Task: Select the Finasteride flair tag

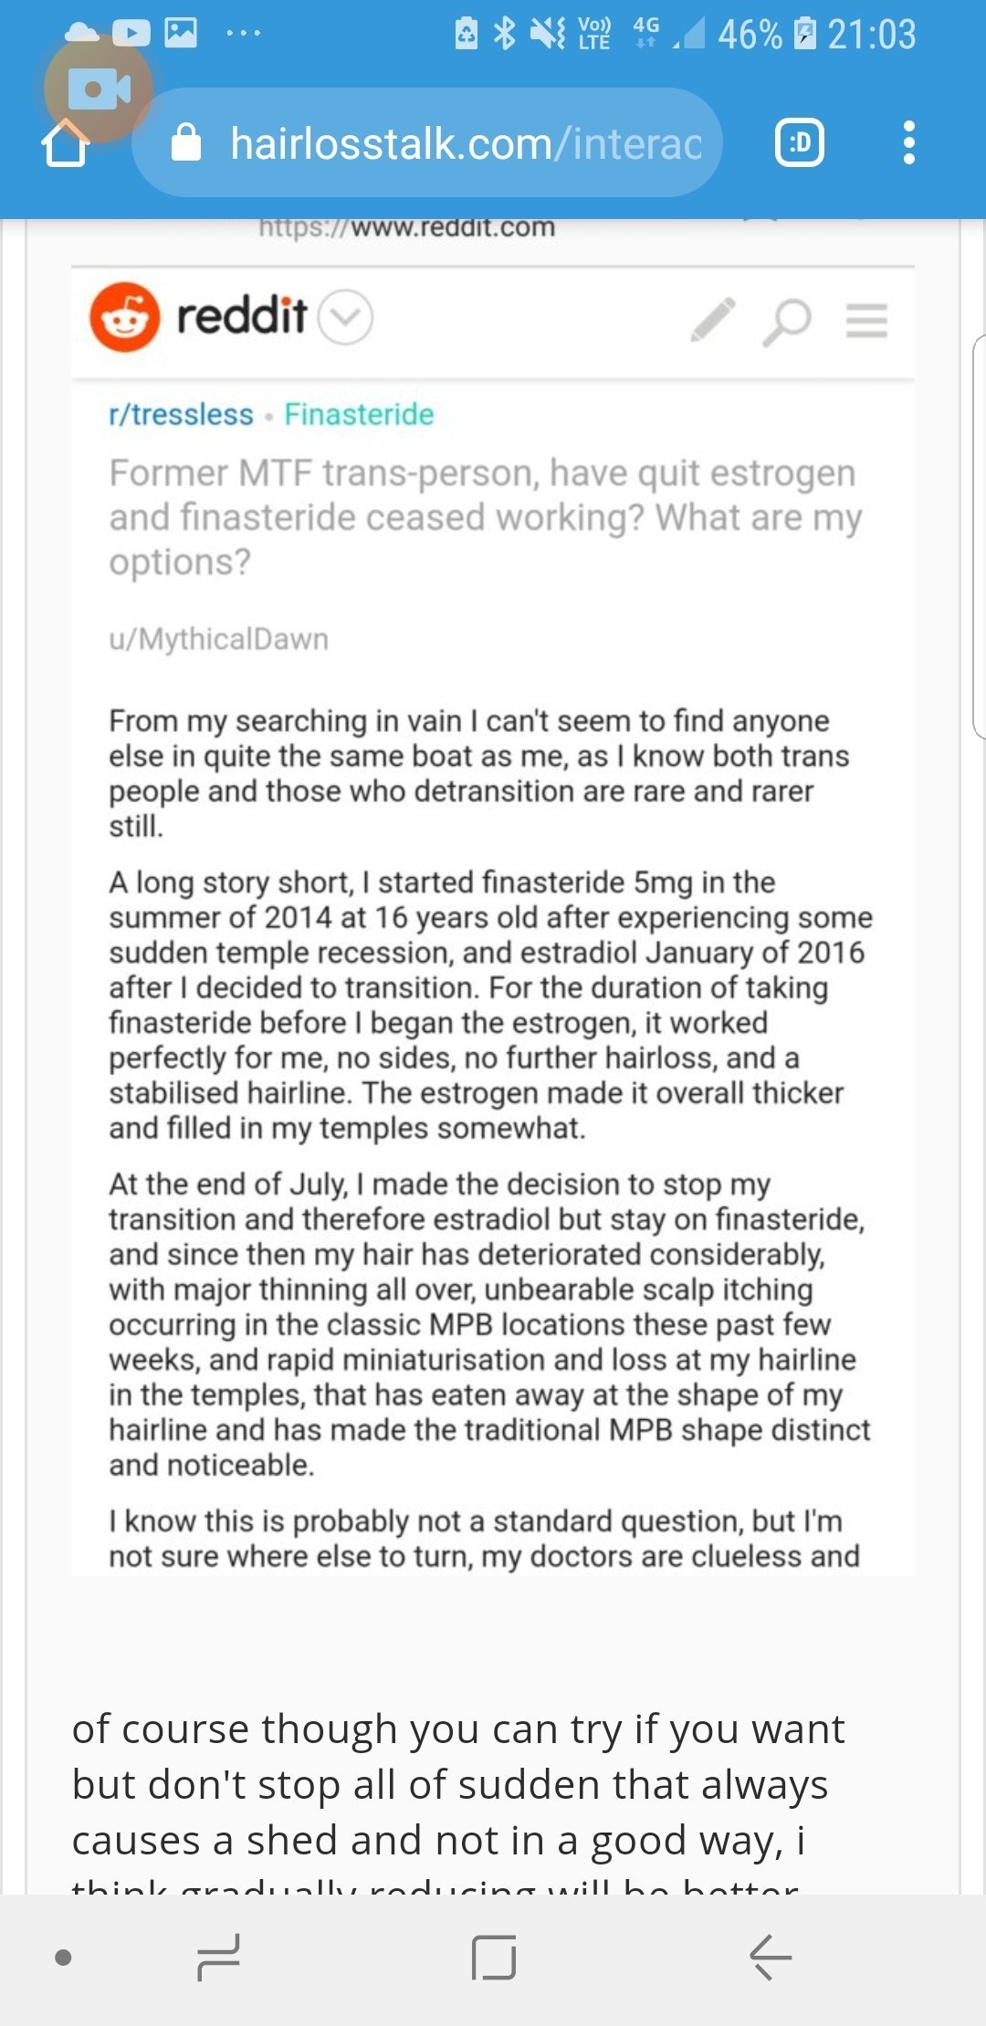Action: coord(359,414)
